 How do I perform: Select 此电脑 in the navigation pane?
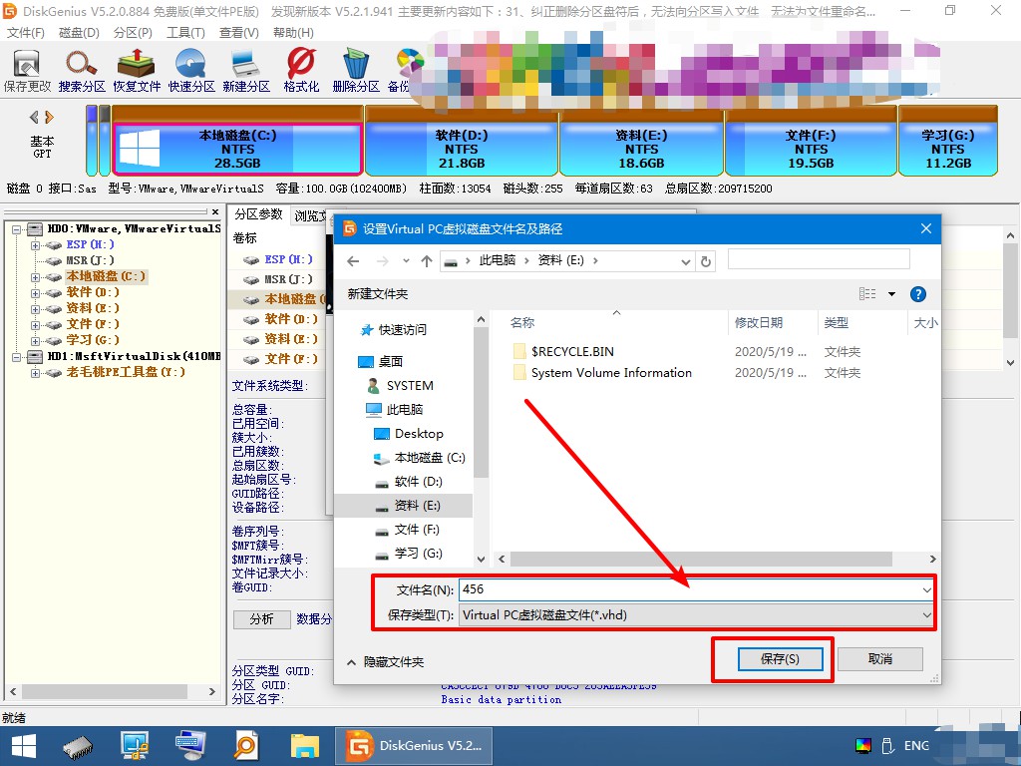[395, 410]
